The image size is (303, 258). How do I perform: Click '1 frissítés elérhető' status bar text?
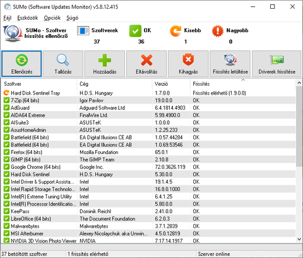88,254
